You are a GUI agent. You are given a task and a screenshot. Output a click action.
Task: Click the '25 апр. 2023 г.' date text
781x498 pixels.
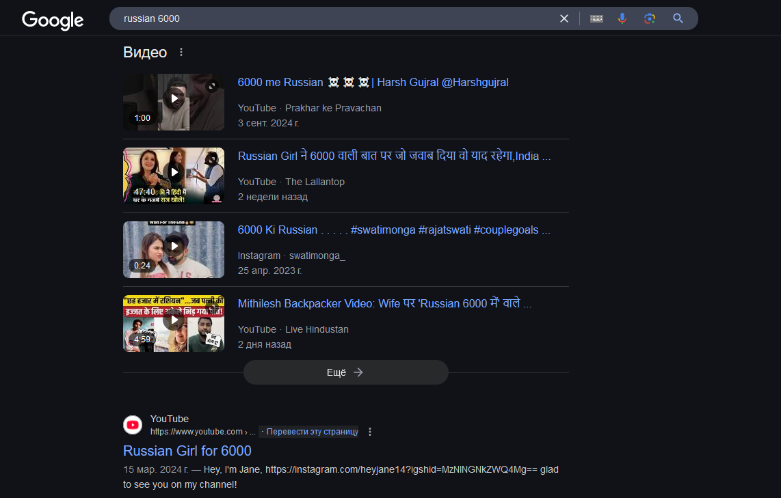[x=270, y=271]
